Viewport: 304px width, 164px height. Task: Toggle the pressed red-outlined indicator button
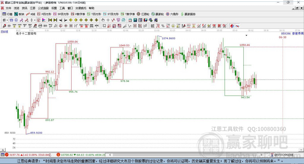click(x=39, y=20)
